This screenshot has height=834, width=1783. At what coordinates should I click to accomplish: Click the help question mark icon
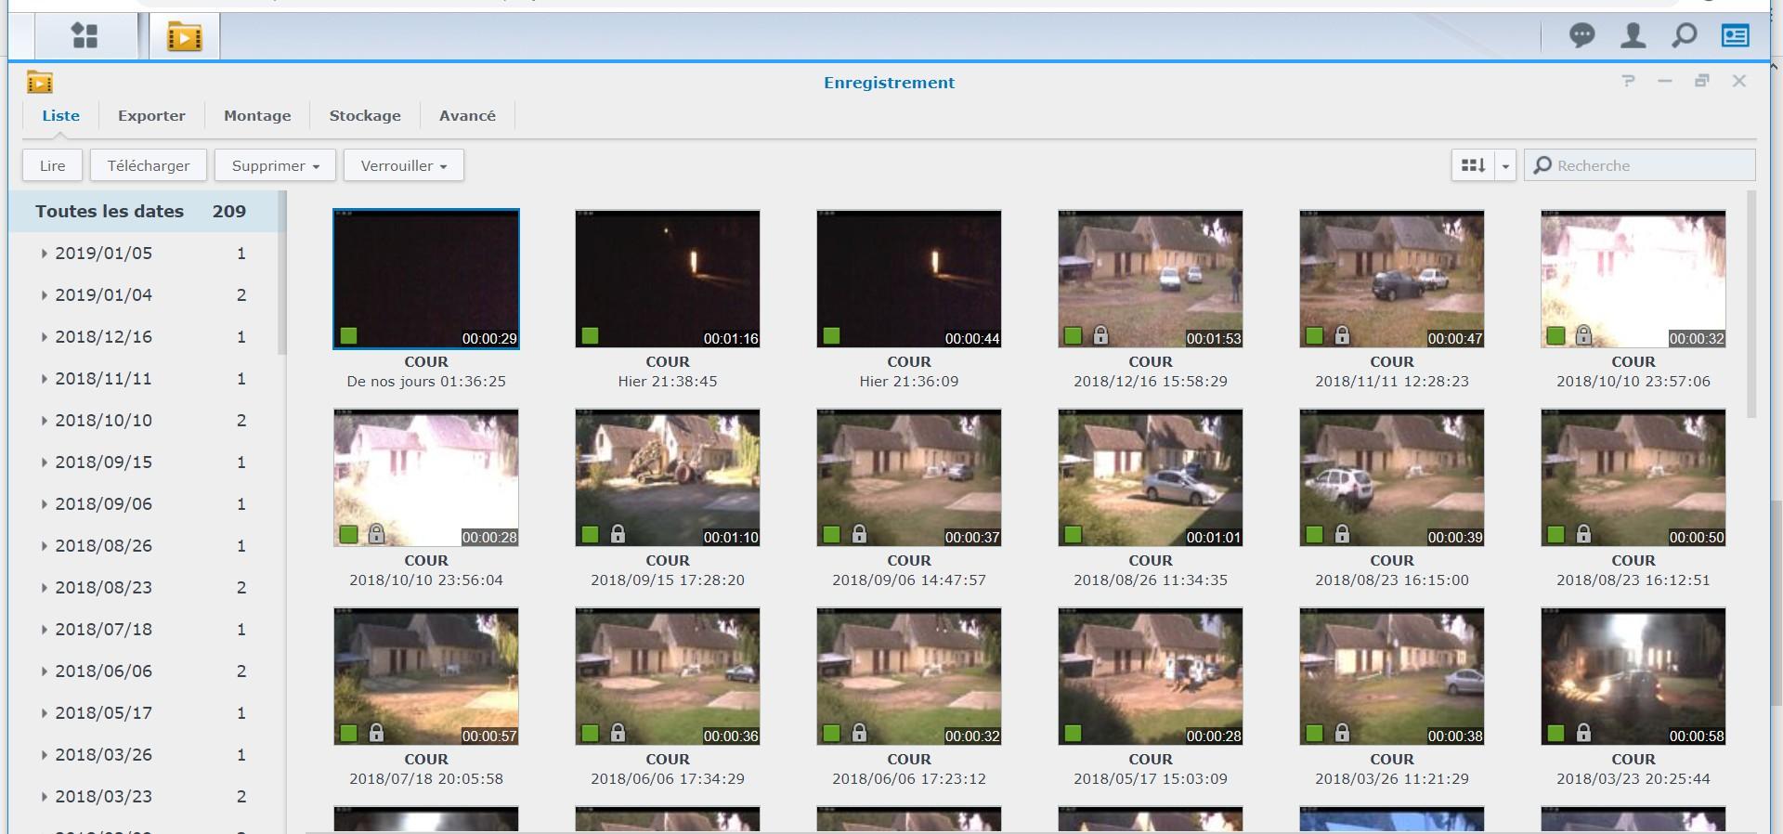1628,81
